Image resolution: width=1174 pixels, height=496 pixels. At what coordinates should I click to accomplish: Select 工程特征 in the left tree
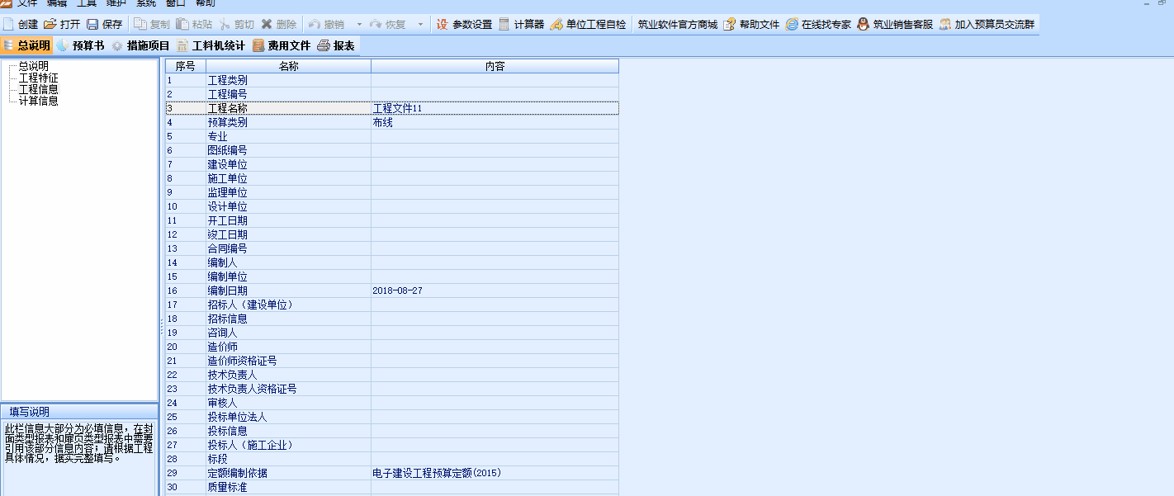[x=38, y=78]
